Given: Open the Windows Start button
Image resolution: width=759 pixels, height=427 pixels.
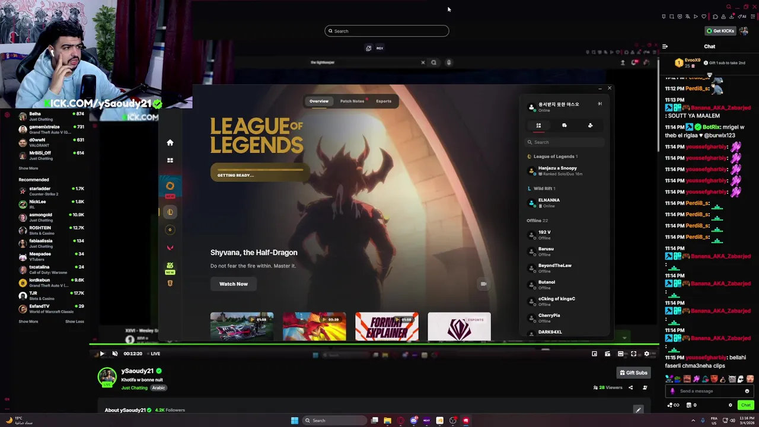Looking at the screenshot, I should pos(295,420).
